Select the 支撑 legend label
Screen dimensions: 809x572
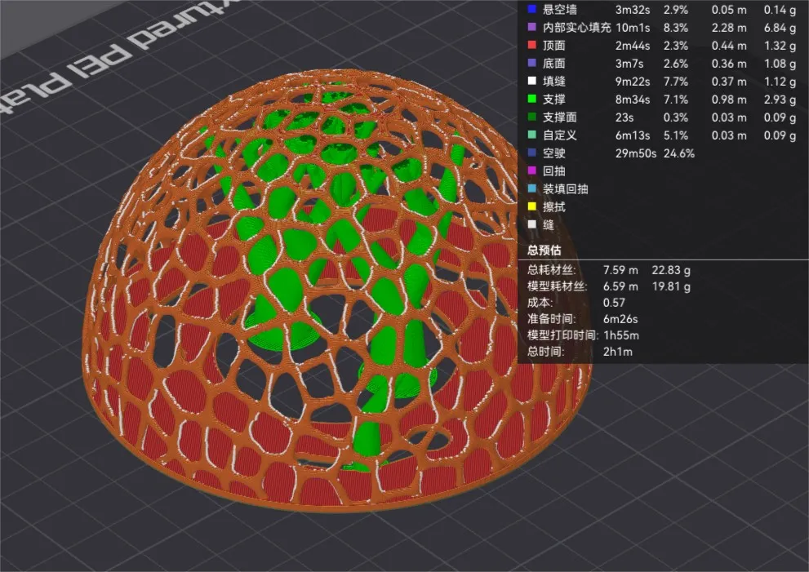click(x=554, y=99)
